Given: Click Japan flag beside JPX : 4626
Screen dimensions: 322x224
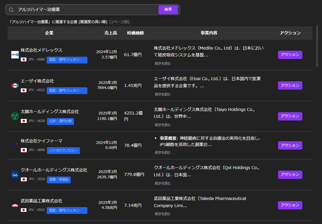Looking at the screenshot, I should click(x=23, y=121).
